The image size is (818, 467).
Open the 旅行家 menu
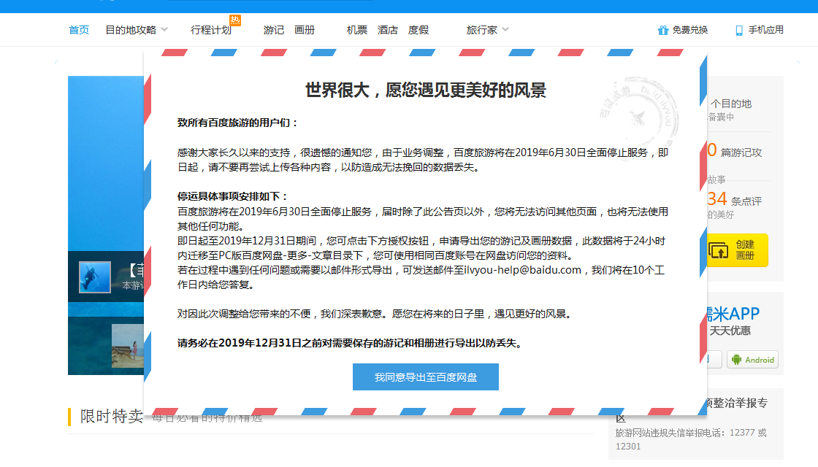[482, 30]
